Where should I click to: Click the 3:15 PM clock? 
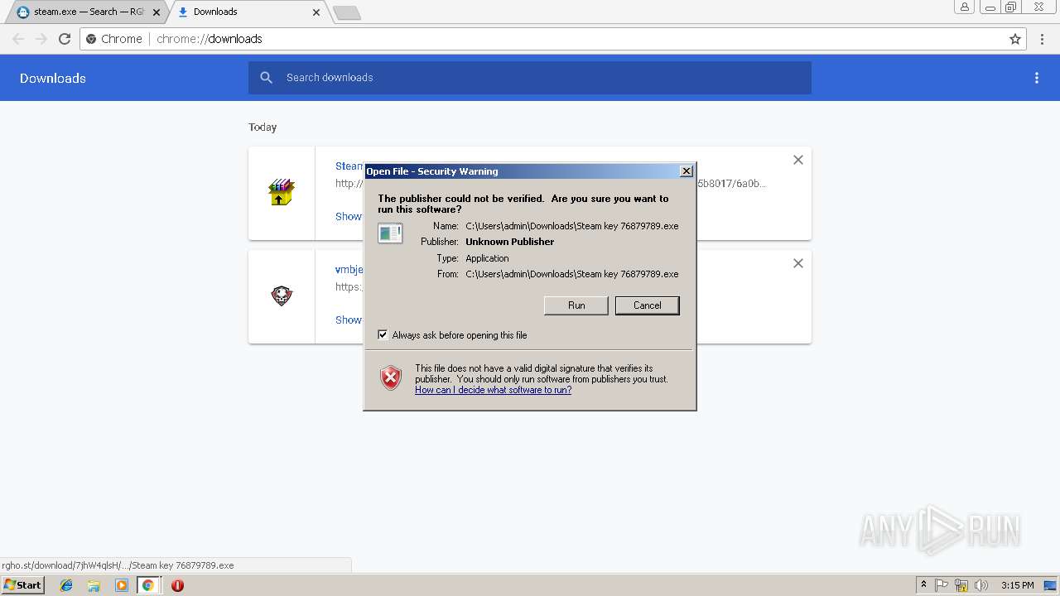click(x=1017, y=585)
